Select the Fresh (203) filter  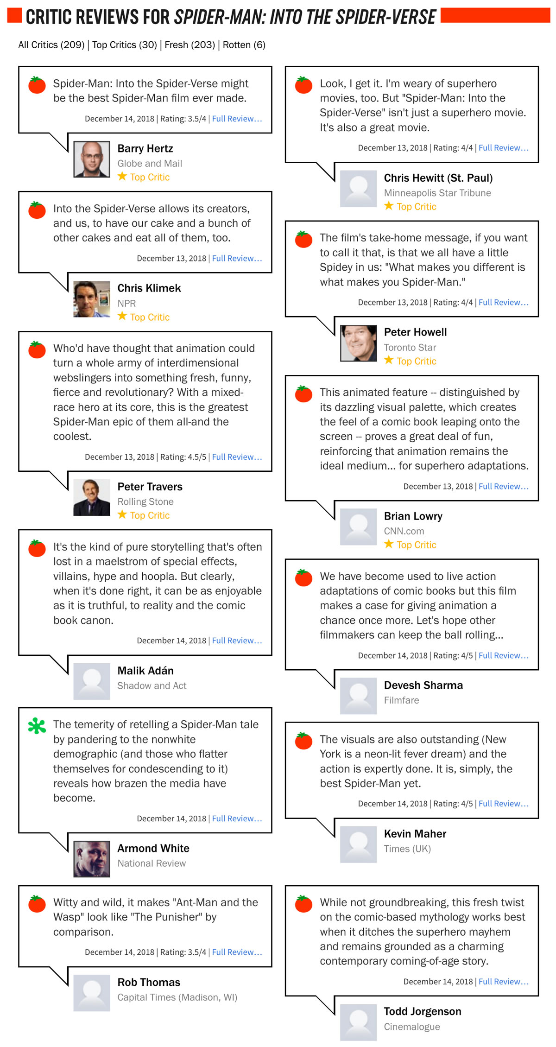pos(190,45)
